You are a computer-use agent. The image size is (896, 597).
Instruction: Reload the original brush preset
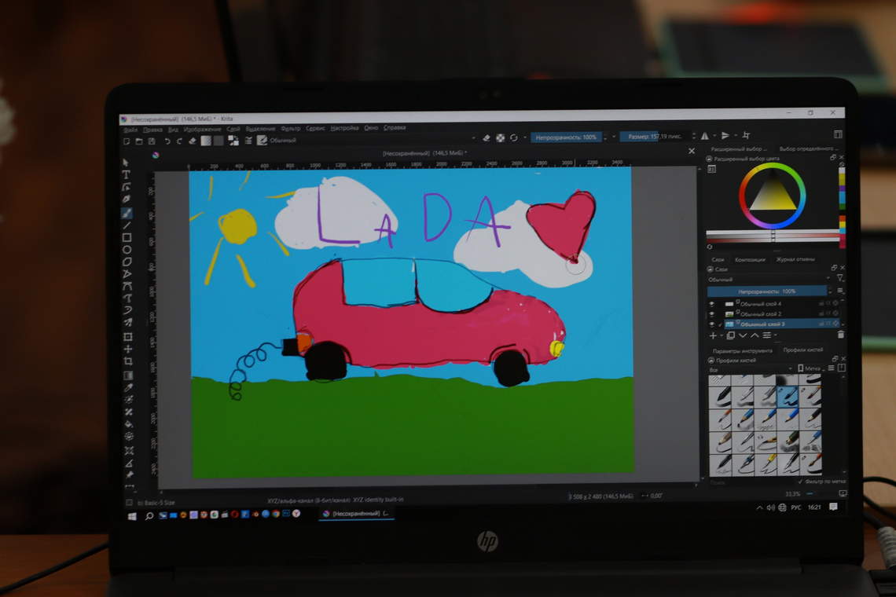(514, 137)
